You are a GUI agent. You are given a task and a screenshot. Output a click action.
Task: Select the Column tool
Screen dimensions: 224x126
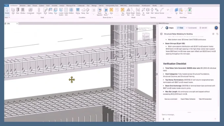click(x=39, y=11)
